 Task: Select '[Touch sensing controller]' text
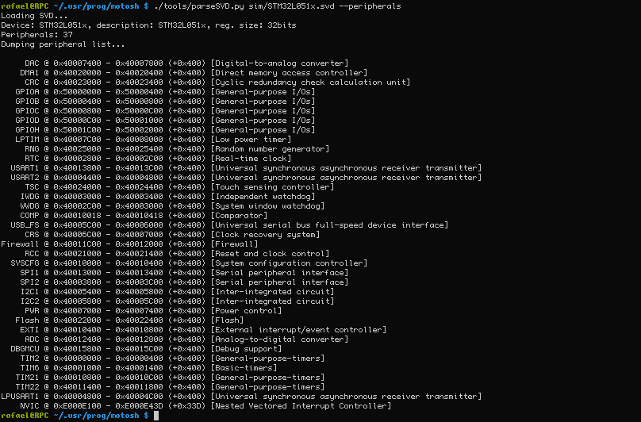pyautogui.click(x=272, y=187)
